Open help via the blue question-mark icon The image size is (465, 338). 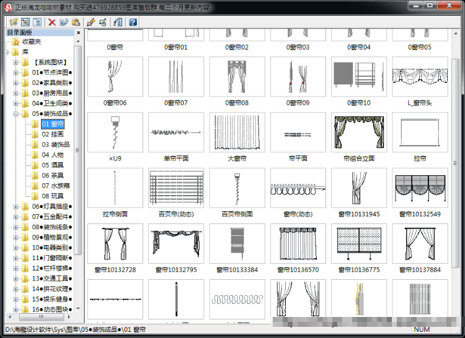(133, 22)
